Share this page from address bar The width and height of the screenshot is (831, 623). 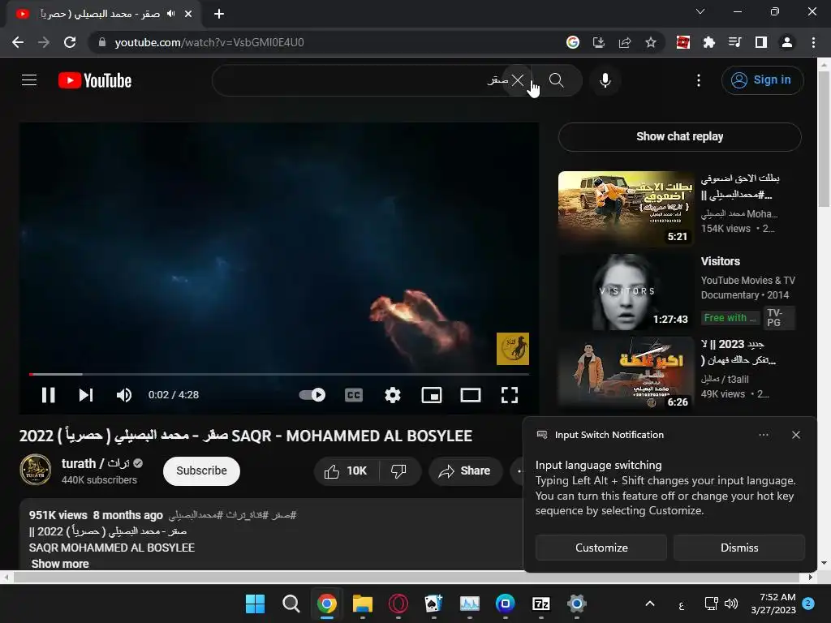point(625,42)
